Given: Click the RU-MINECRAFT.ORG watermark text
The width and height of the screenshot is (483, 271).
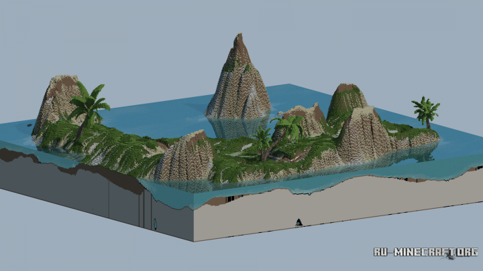Looking at the screenshot, I should click(425, 252).
